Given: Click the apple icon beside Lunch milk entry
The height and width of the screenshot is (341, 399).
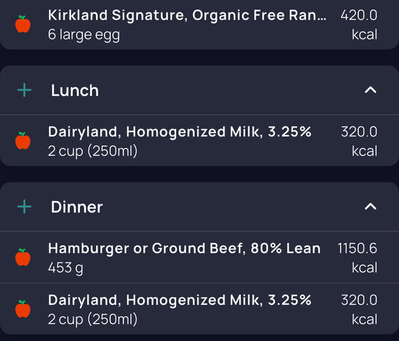Looking at the screenshot, I should pos(23,140).
